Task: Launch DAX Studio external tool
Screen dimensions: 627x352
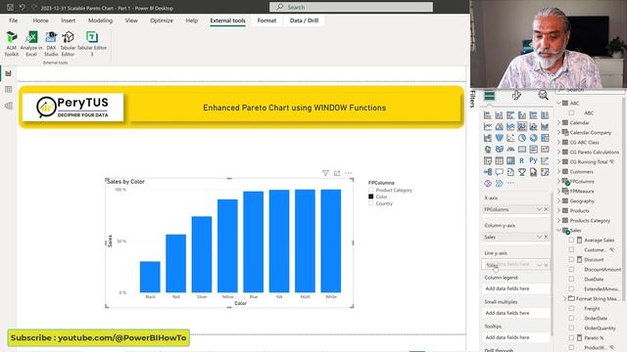Action: 51,43
